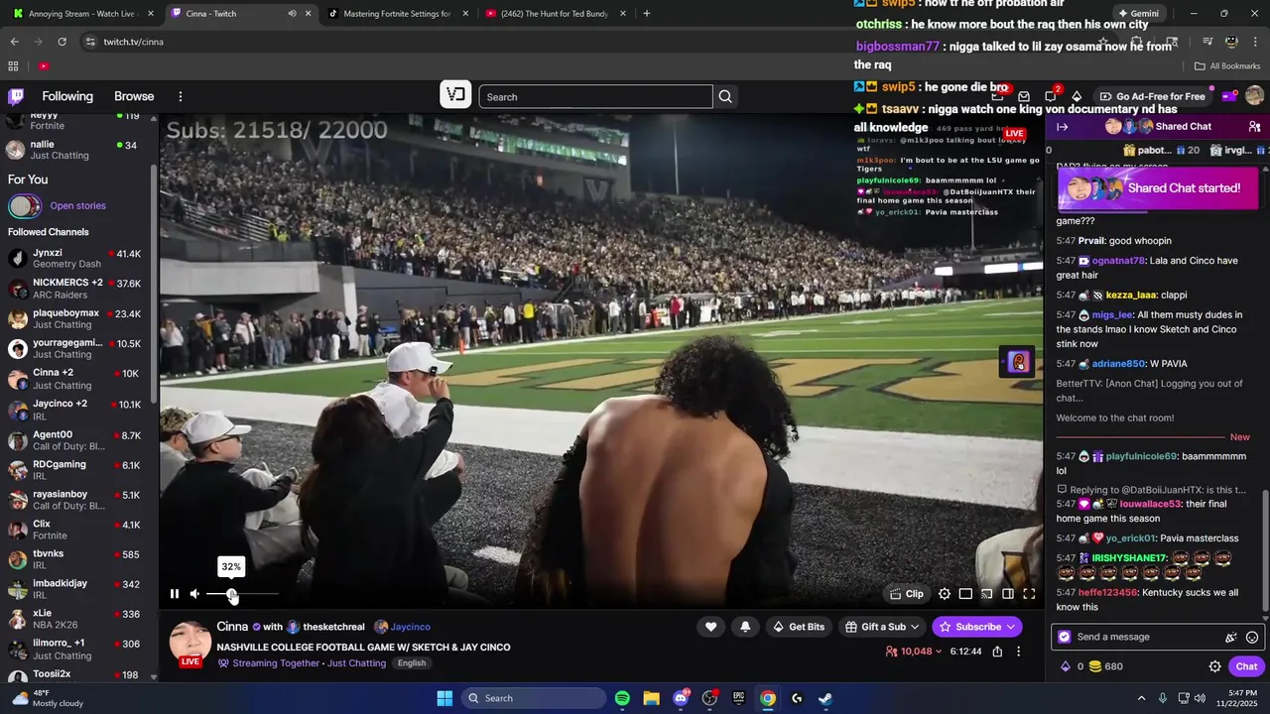Open the Windows Start menu
Image resolution: width=1270 pixels, height=714 pixels.
click(444, 698)
